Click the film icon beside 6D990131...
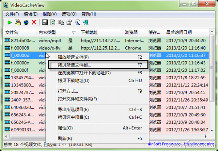This screenshot has width=218, height=151. 7,129
